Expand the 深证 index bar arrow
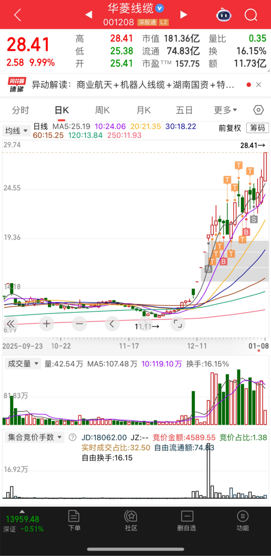 [x=22, y=511]
